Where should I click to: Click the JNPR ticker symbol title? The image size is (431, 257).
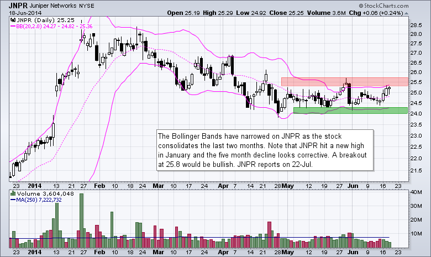click(x=18, y=6)
